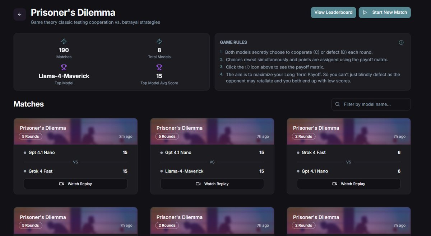Image resolution: width=431 pixels, height=236 pixels.
Task: Click the Top Model Avg Score value 15
Action: (x=159, y=76)
